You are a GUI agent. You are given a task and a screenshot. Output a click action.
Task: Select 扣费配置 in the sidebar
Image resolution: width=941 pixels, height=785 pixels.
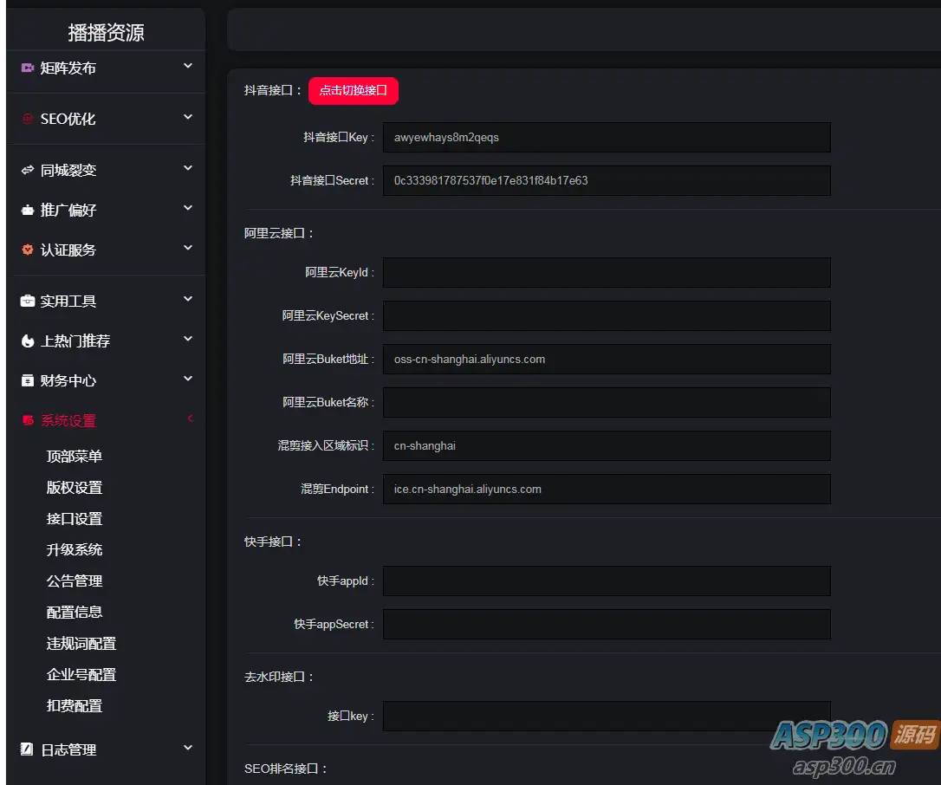click(x=75, y=706)
